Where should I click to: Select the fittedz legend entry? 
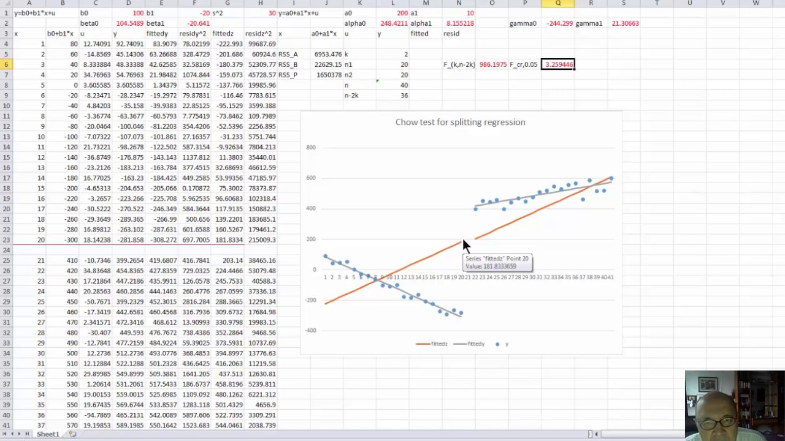click(432, 344)
